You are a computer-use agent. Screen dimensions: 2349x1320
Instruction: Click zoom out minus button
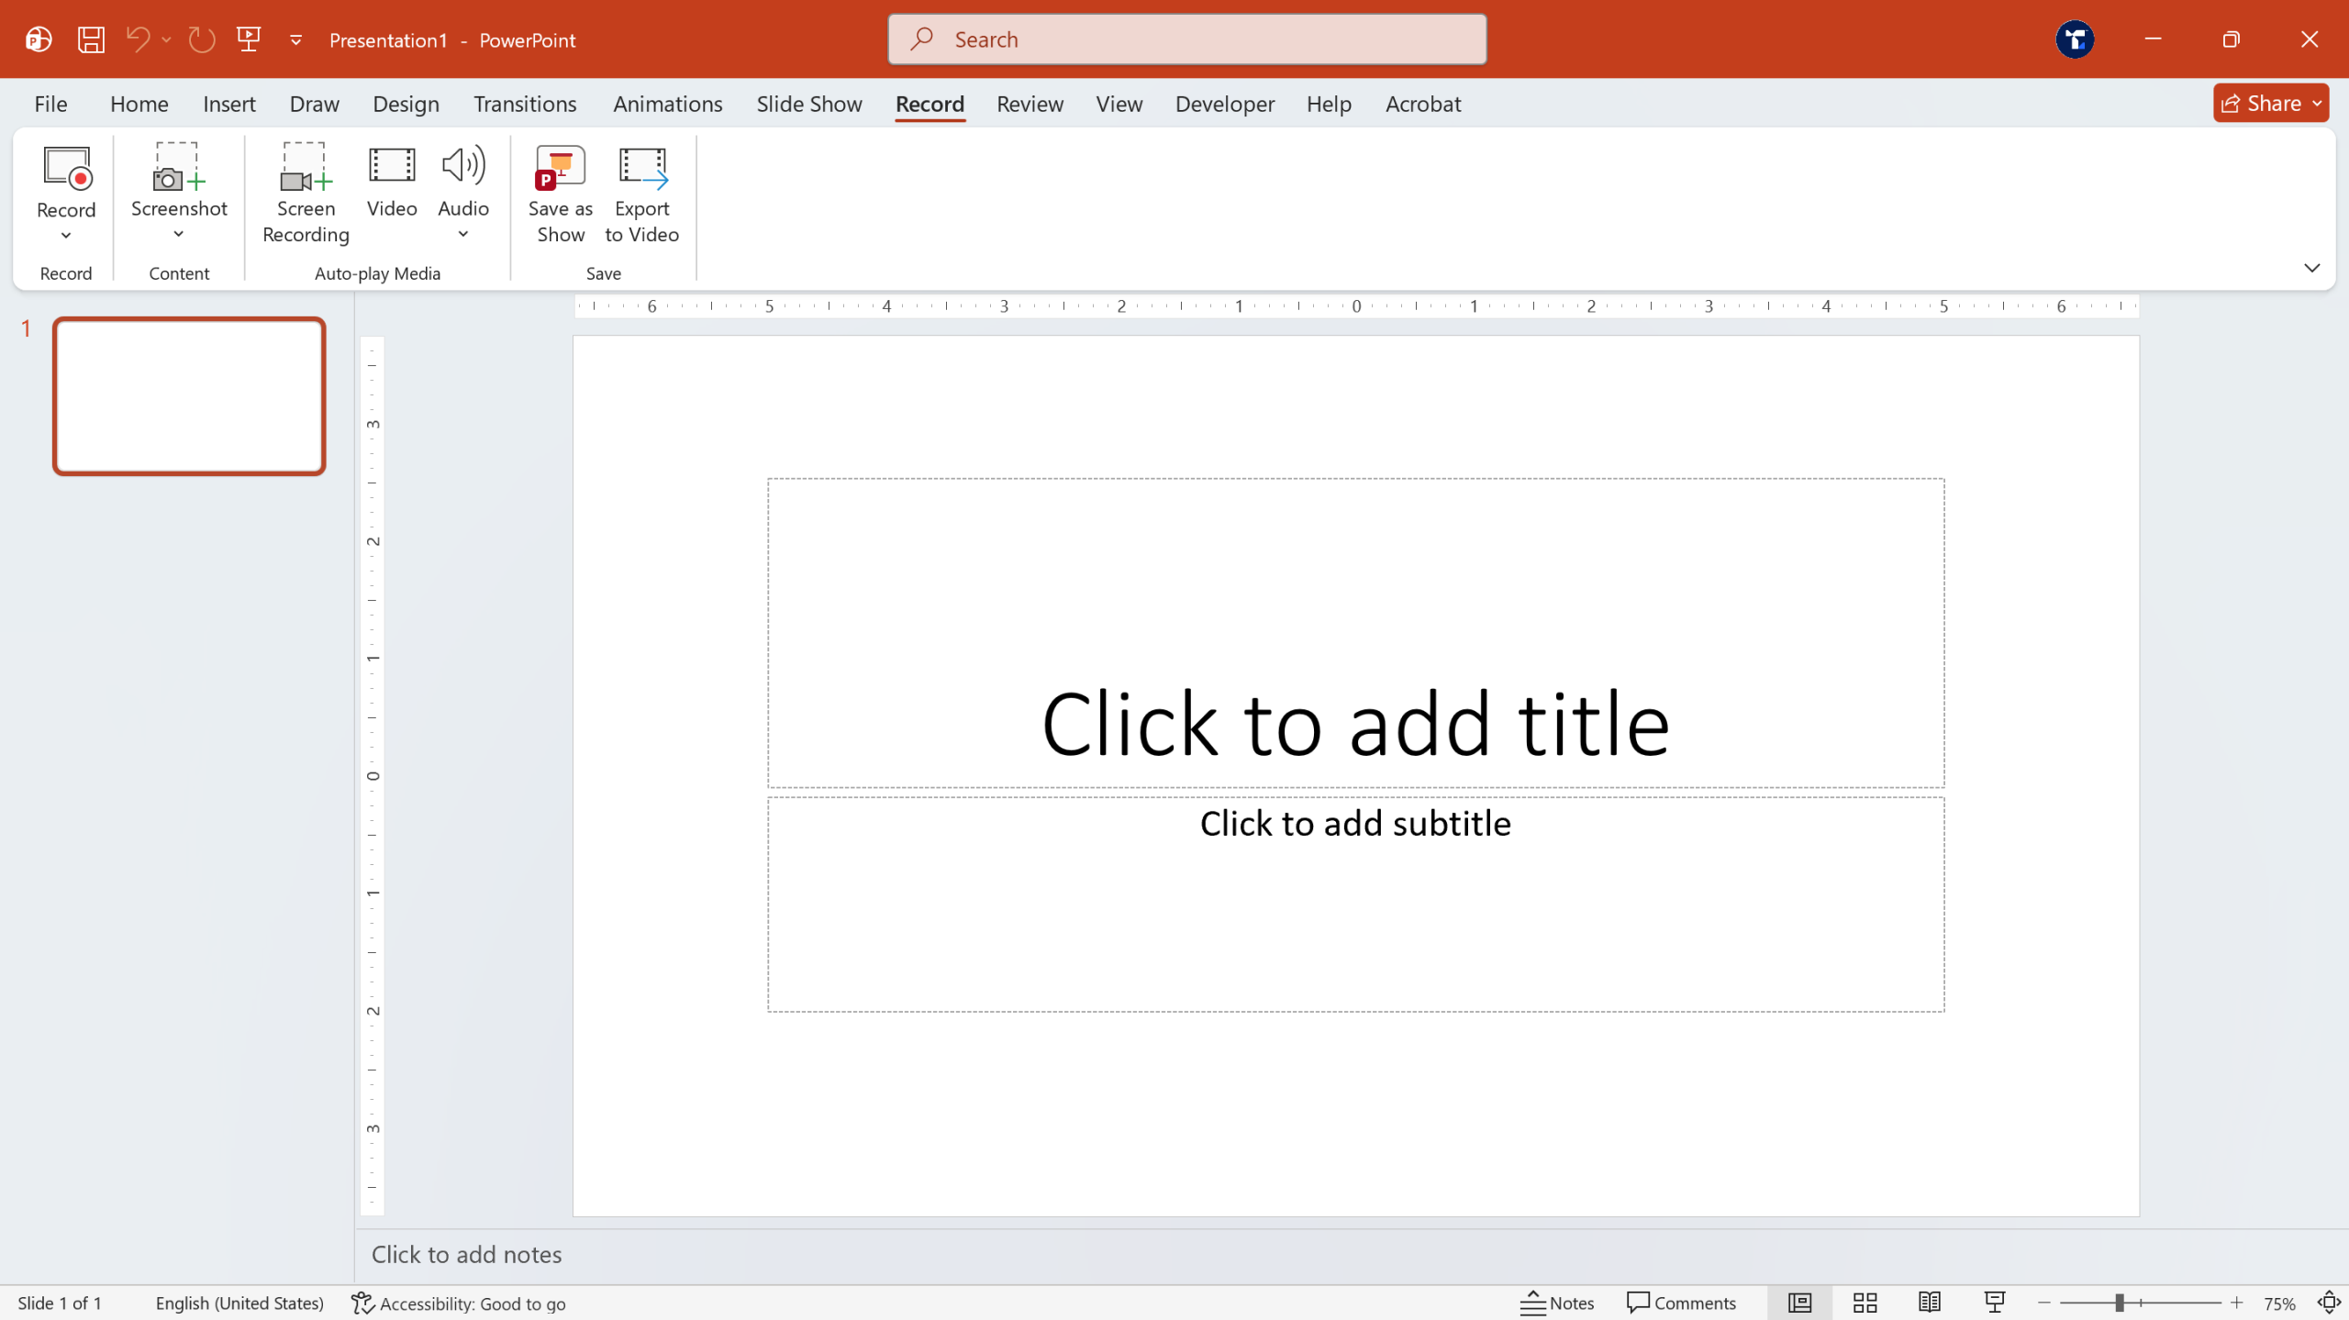(x=2043, y=1303)
